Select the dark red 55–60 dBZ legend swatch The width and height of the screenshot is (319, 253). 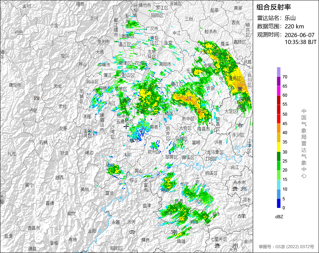pos(279,100)
